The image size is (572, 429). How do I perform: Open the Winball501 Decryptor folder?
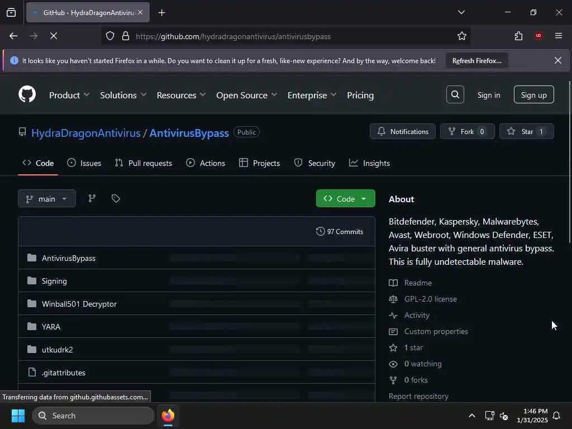(79, 304)
